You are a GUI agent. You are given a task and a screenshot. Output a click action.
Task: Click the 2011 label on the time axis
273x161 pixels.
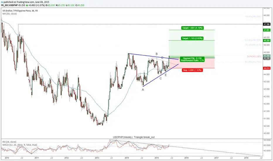(37, 158)
